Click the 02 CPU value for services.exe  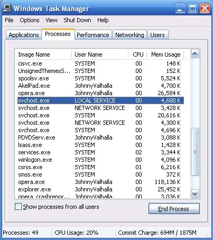pos(138,152)
